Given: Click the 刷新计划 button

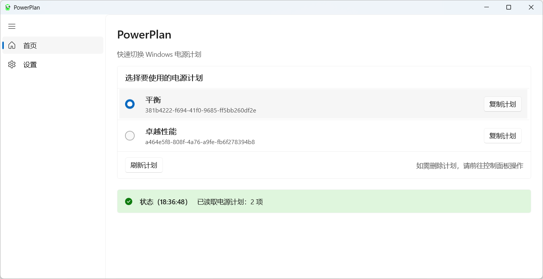Looking at the screenshot, I should (144, 165).
